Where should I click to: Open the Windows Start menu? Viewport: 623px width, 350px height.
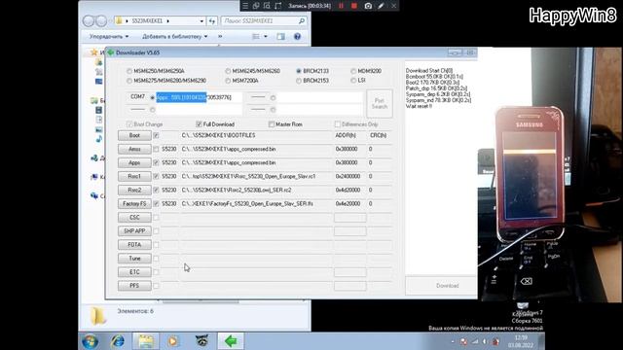[x=91, y=341]
